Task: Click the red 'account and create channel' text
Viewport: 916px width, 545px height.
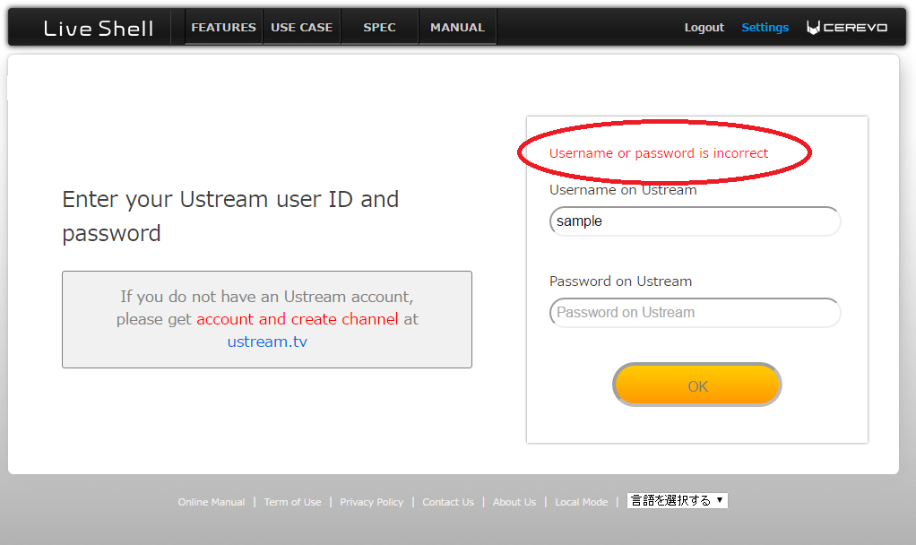Action: click(x=298, y=319)
